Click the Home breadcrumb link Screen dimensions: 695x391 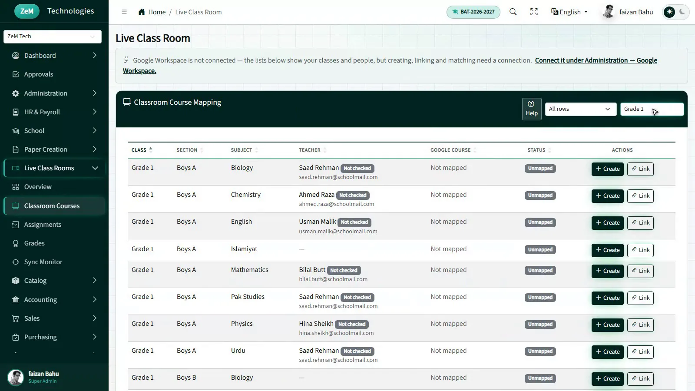(x=156, y=12)
